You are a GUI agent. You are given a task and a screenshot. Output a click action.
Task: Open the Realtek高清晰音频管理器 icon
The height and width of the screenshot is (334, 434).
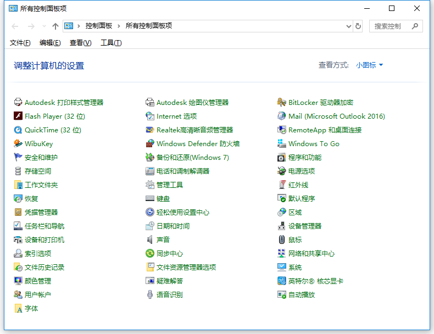pos(150,130)
